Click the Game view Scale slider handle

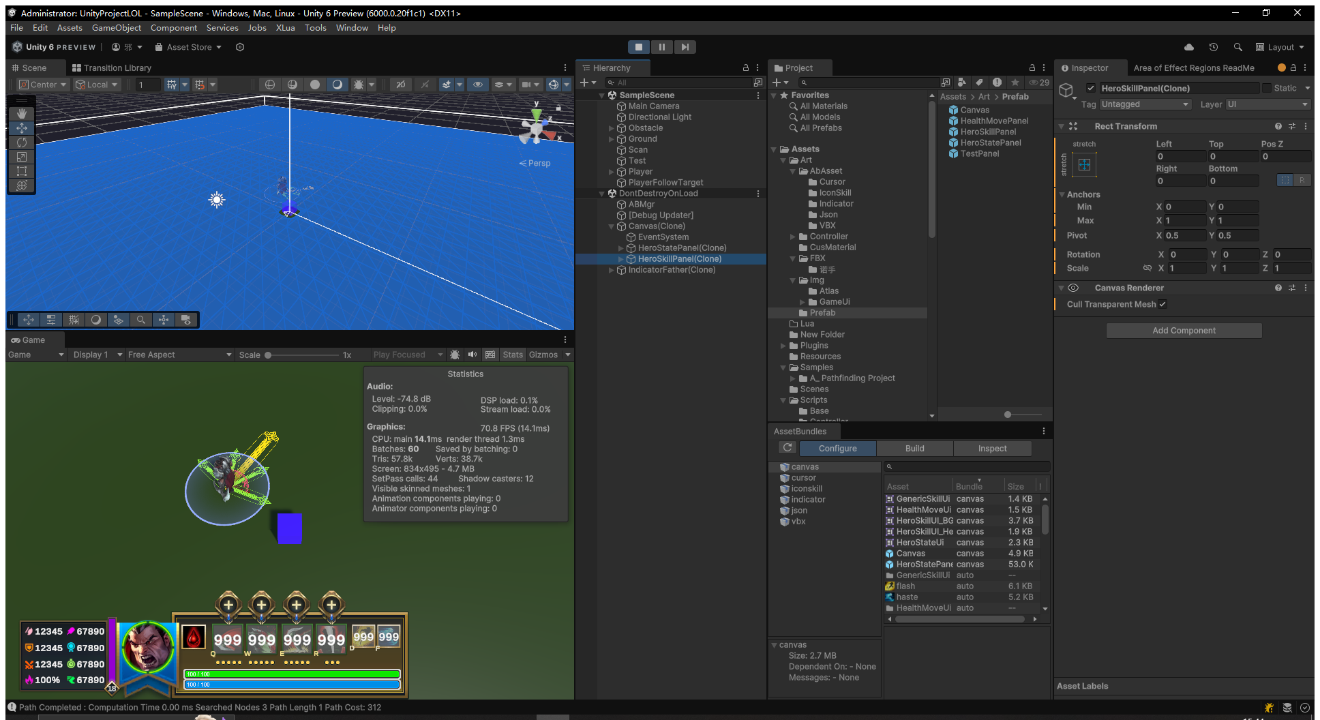pos(268,355)
